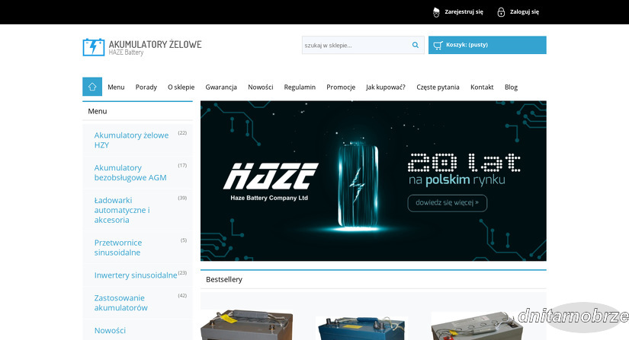Open Ładowarki automatyczne i akcesoria category
629x340 pixels.
point(122,210)
